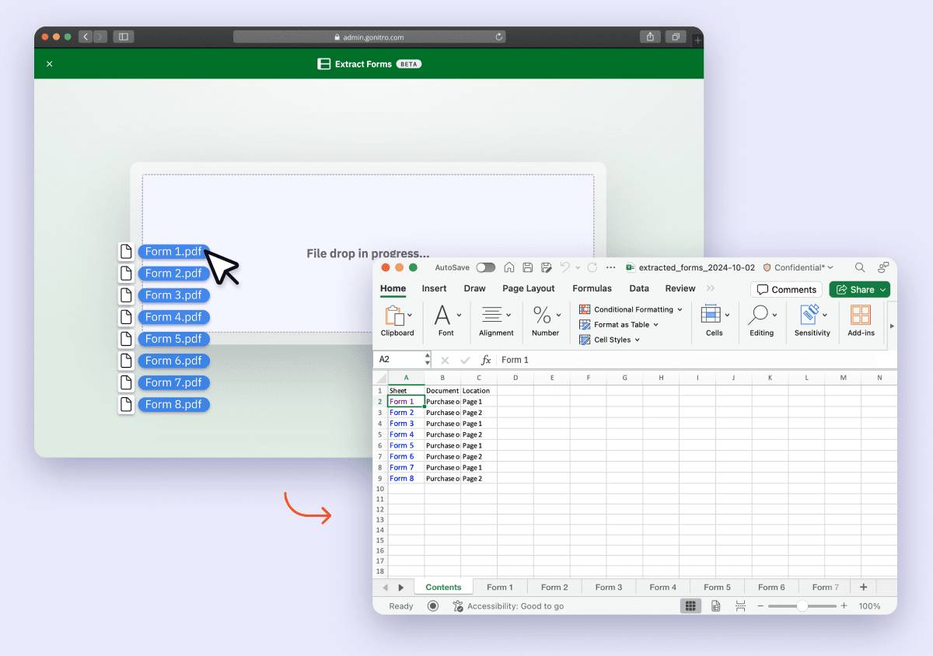Open the three-dot more commands menu
The image size is (933, 656).
coord(610,267)
